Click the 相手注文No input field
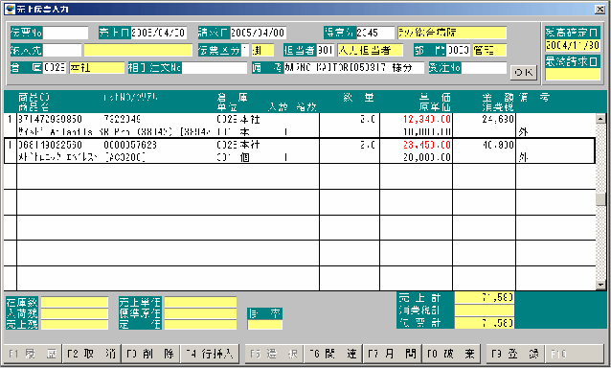The width and height of the screenshot is (611, 368). 215,67
